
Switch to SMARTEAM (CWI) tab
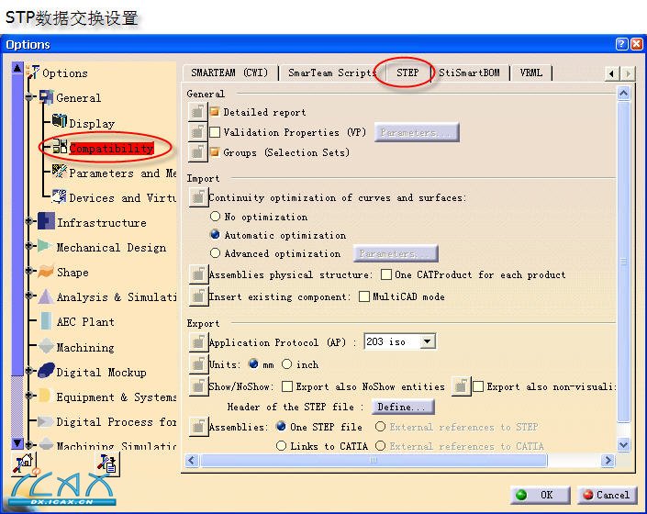click(x=229, y=73)
